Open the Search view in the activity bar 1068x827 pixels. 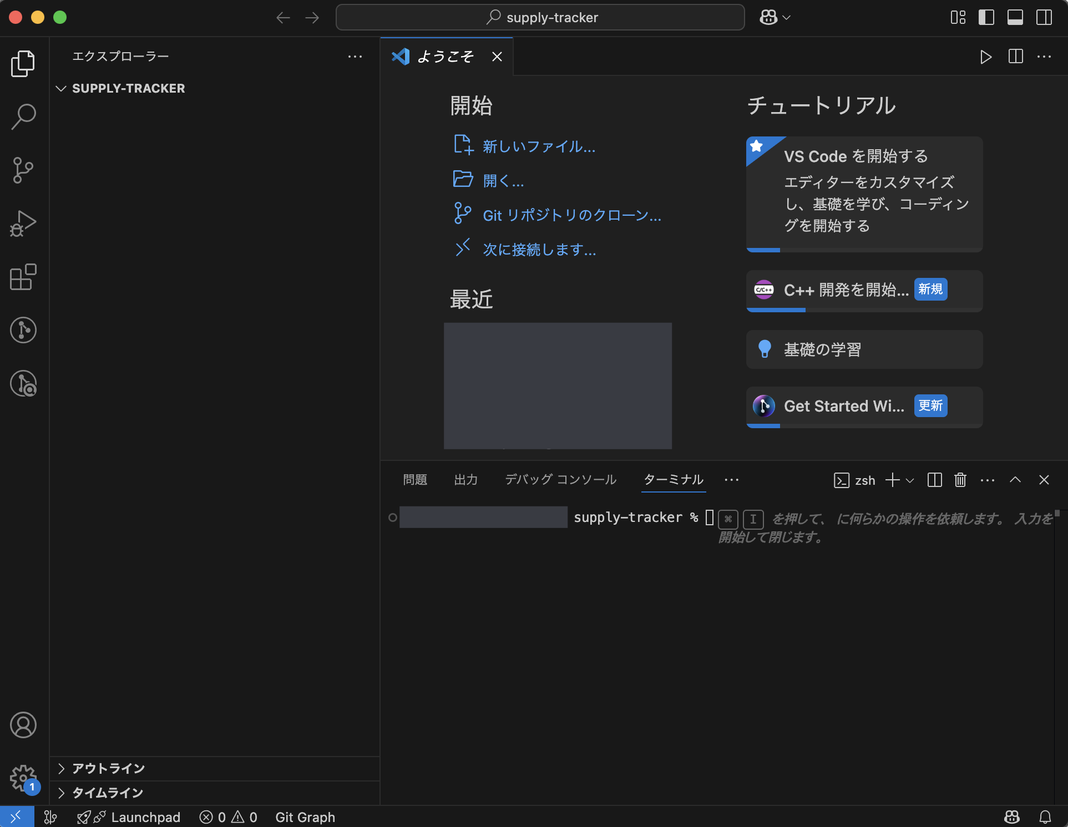click(x=23, y=117)
